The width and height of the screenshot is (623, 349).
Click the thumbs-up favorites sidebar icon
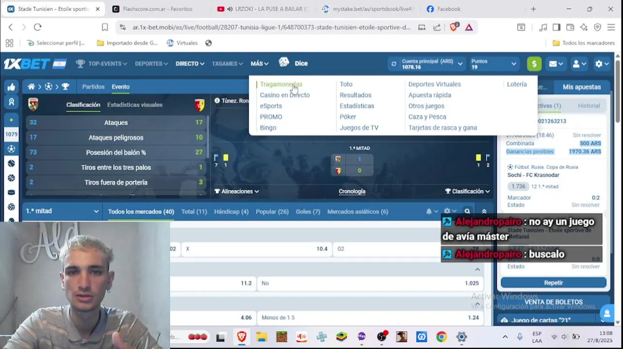click(x=11, y=87)
